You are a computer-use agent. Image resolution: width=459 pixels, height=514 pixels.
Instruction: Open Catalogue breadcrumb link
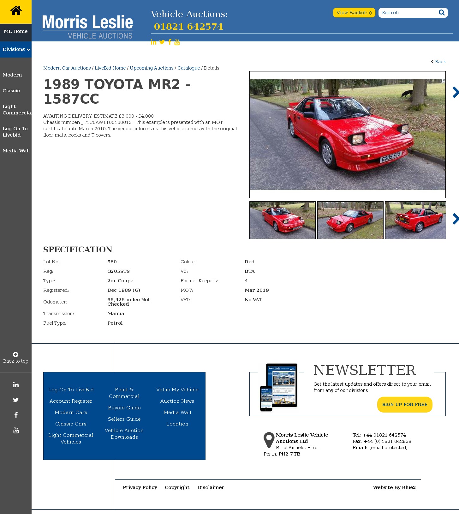coord(188,68)
